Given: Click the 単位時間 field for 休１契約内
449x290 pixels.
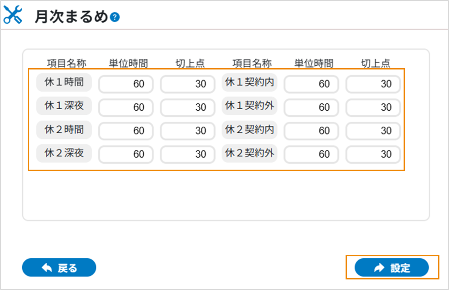Looking at the screenshot, I should pos(311,84).
